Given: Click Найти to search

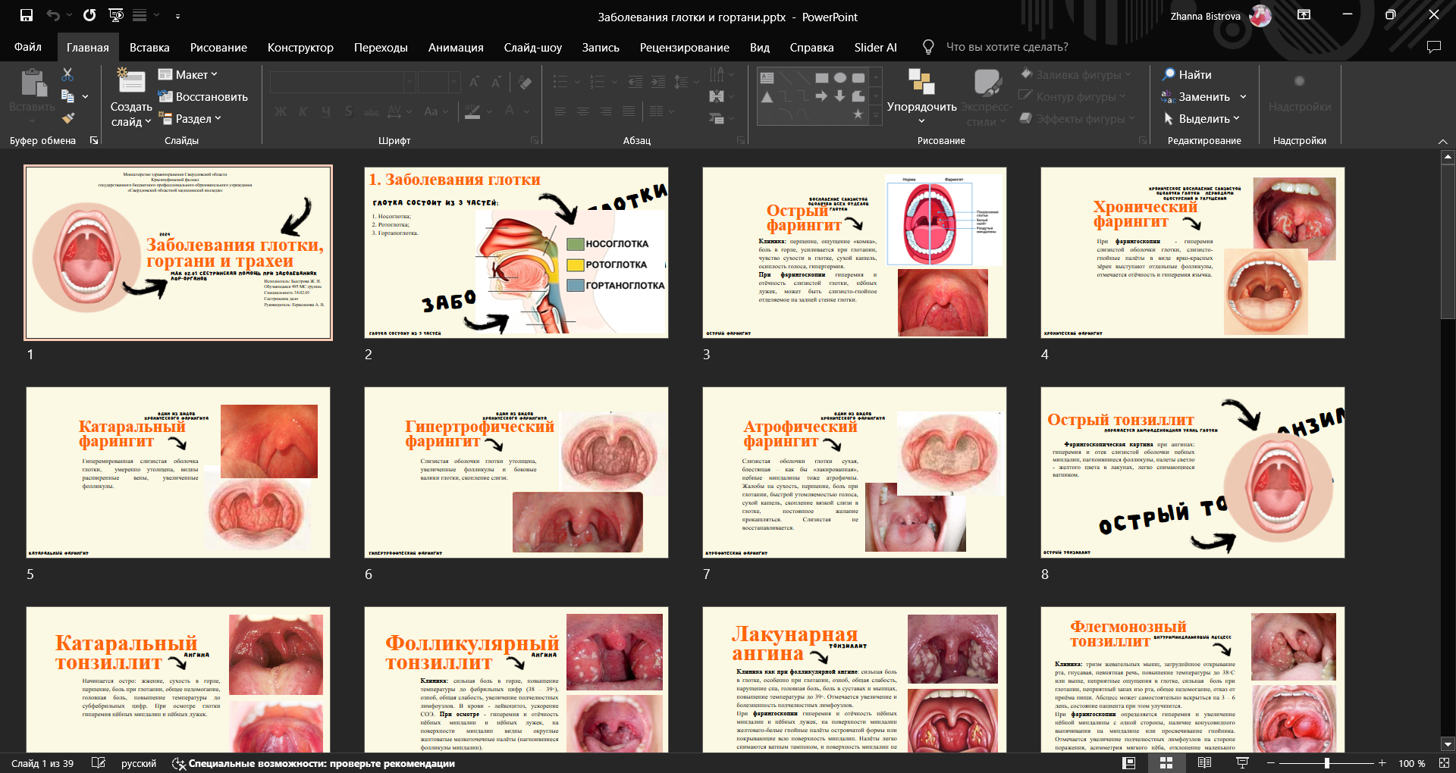Looking at the screenshot, I should 1188,74.
